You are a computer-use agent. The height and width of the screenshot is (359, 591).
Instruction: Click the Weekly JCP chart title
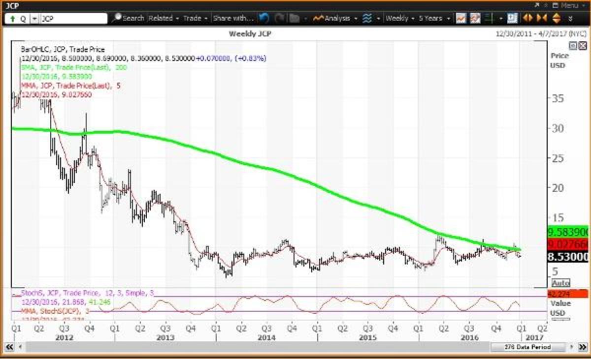point(250,34)
